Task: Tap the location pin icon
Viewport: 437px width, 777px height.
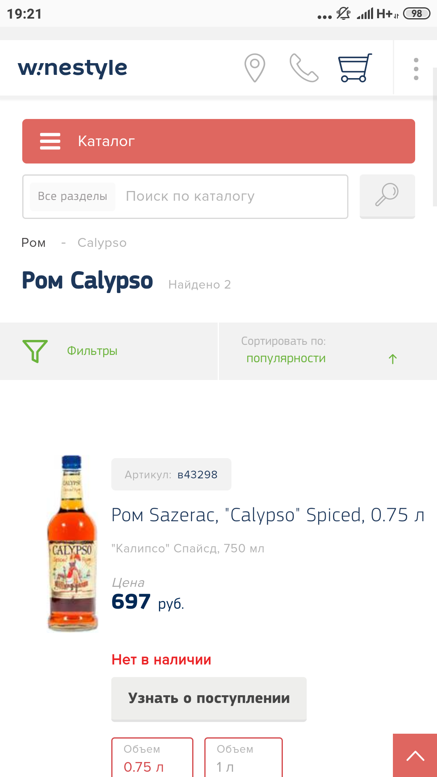Action: [255, 68]
